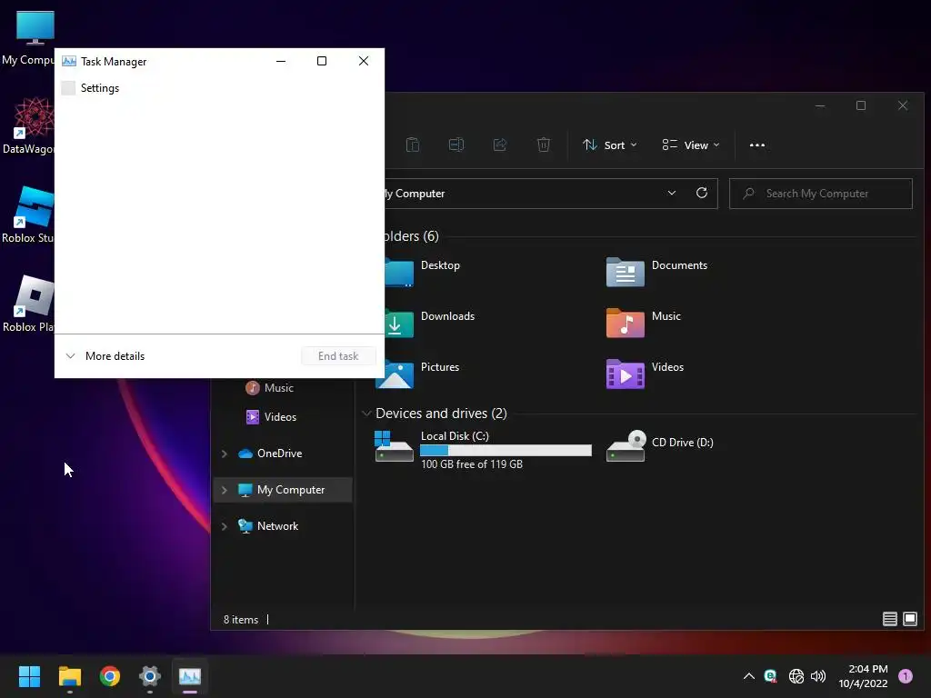Viewport: 931px width, 698px height.
Task: Close the File Explorer window
Action: (x=903, y=105)
